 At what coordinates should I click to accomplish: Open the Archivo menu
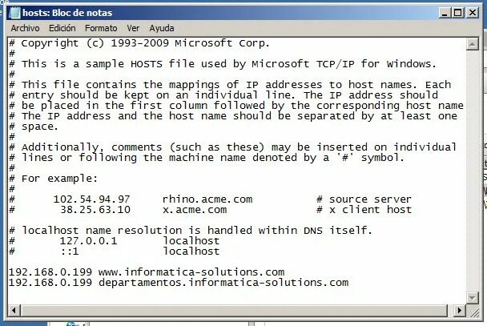click(x=25, y=28)
